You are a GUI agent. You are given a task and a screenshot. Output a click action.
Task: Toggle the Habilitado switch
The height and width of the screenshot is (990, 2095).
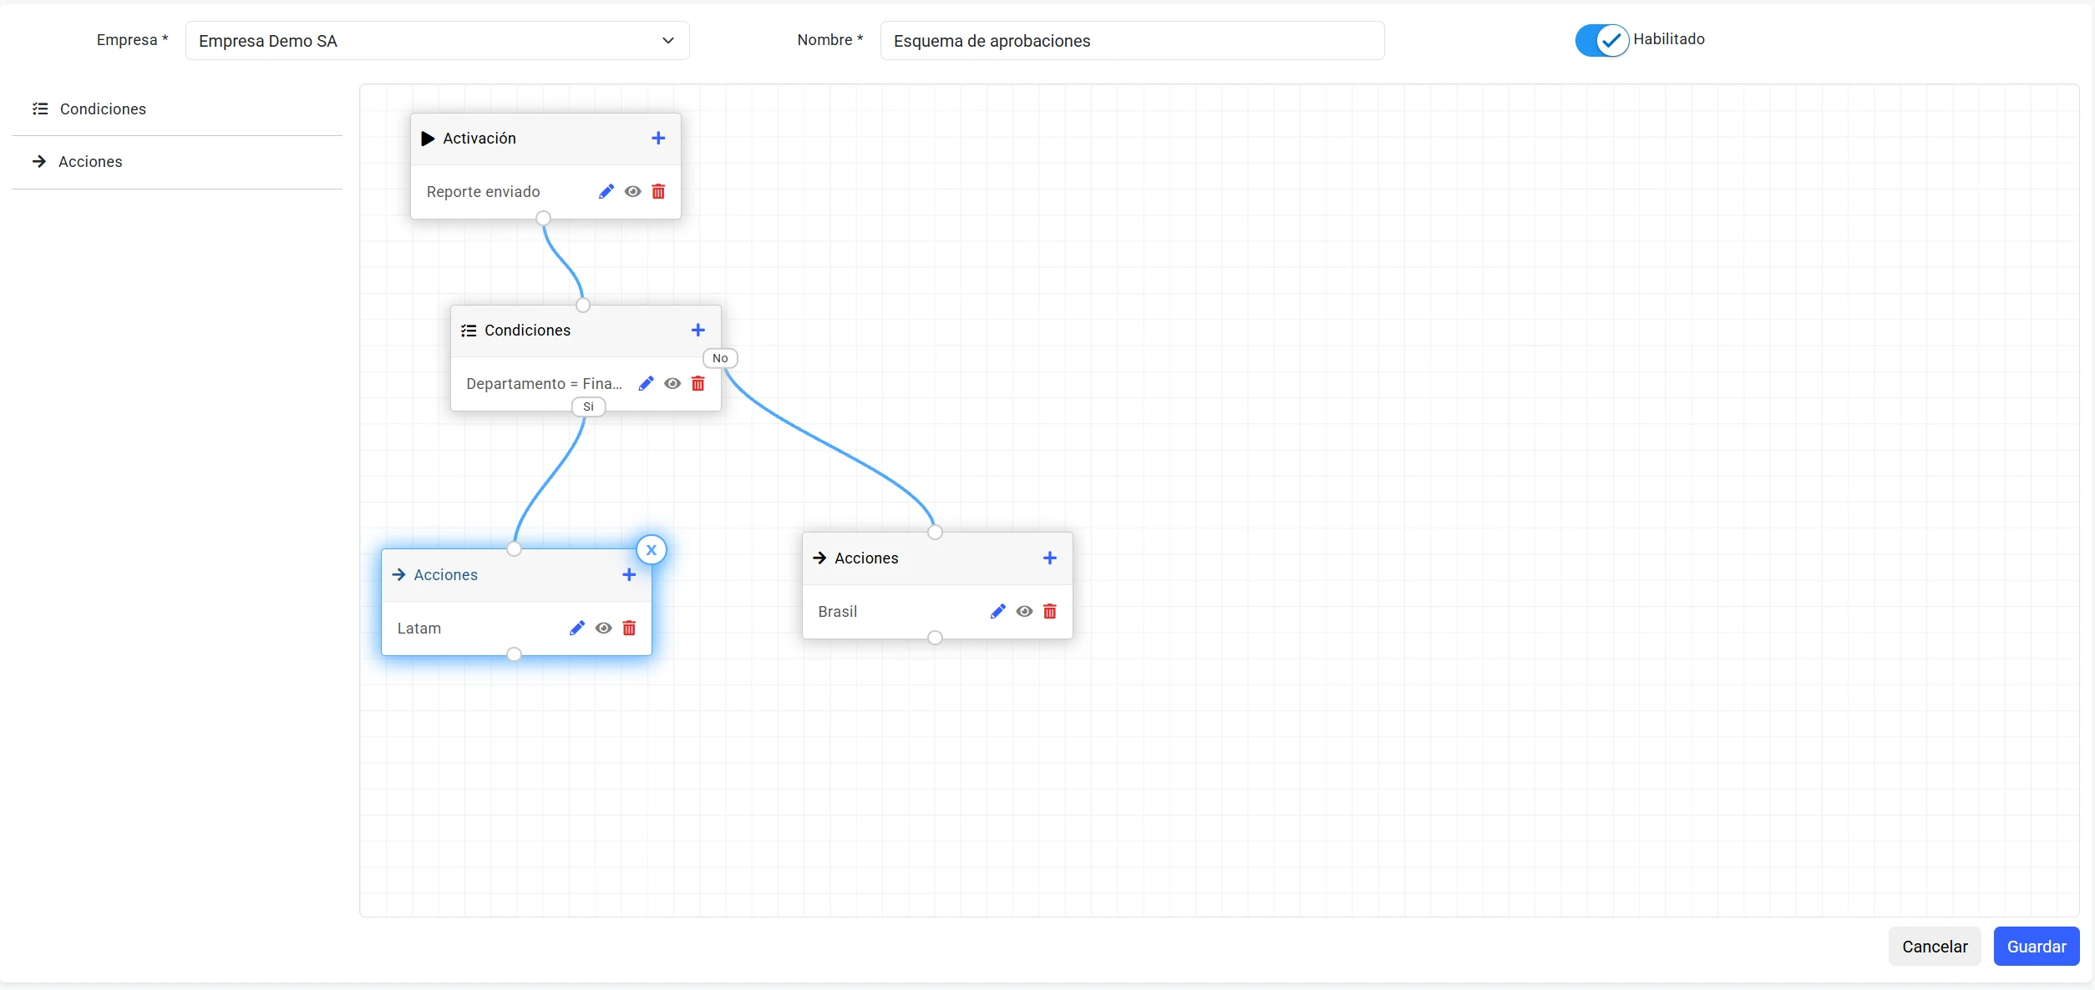1601,40
